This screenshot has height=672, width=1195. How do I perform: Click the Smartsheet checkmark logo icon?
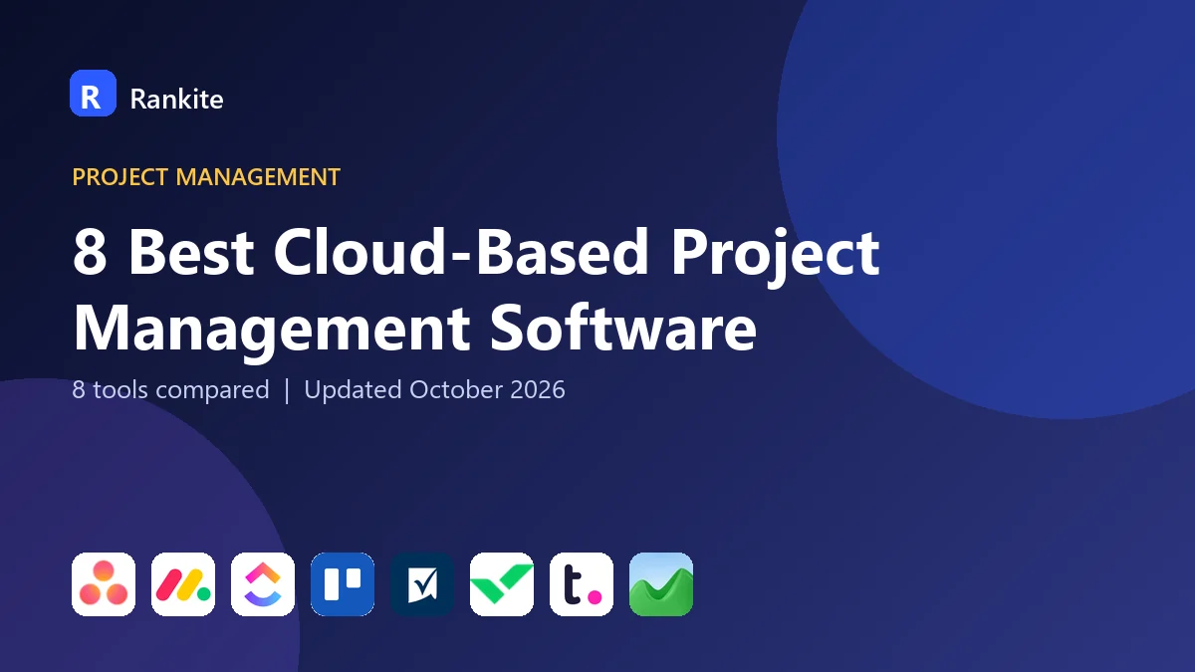pyautogui.click(x=422, y=584)
